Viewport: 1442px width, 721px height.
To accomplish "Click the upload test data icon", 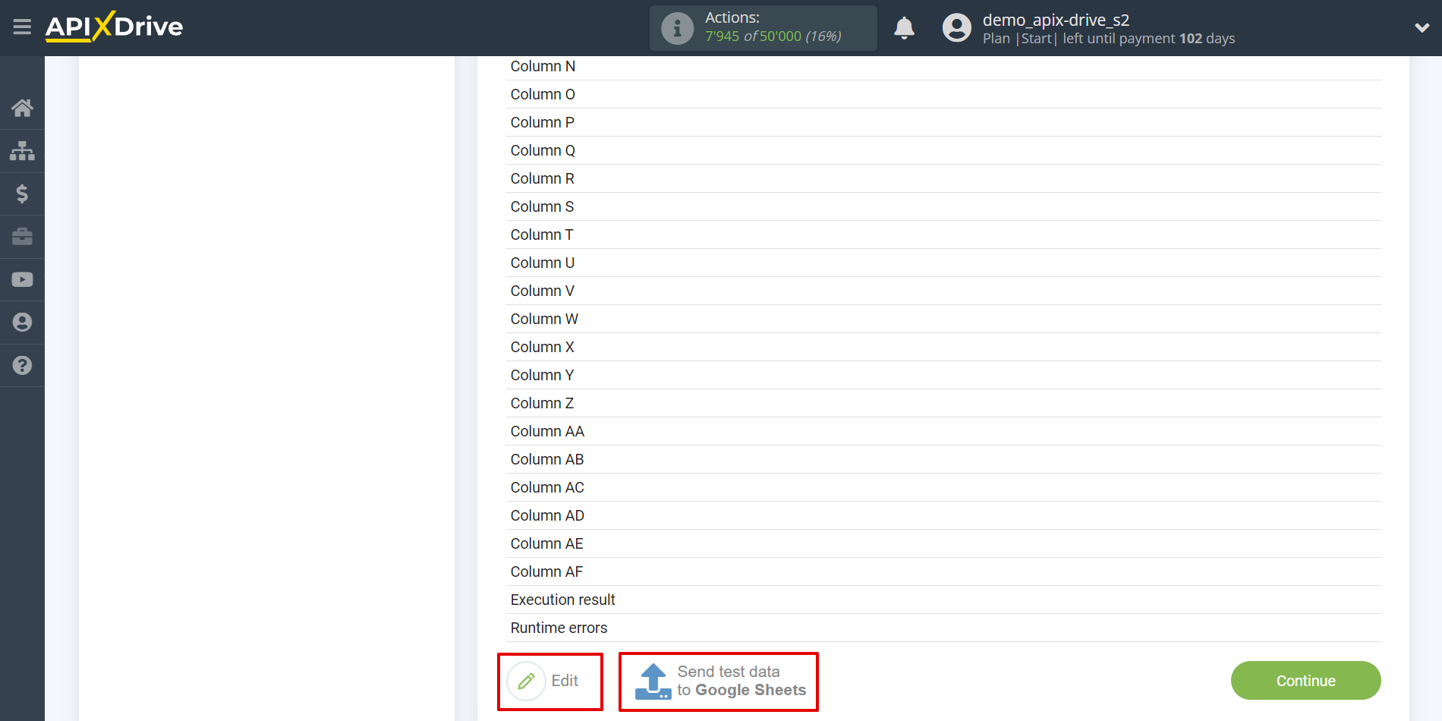I will click(653, 681).
